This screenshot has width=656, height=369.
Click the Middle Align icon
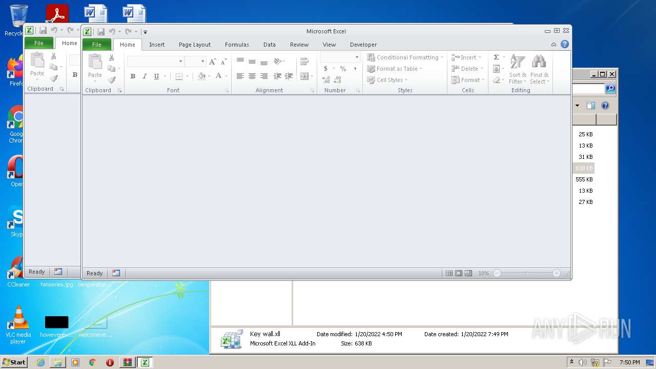point(252,61)
